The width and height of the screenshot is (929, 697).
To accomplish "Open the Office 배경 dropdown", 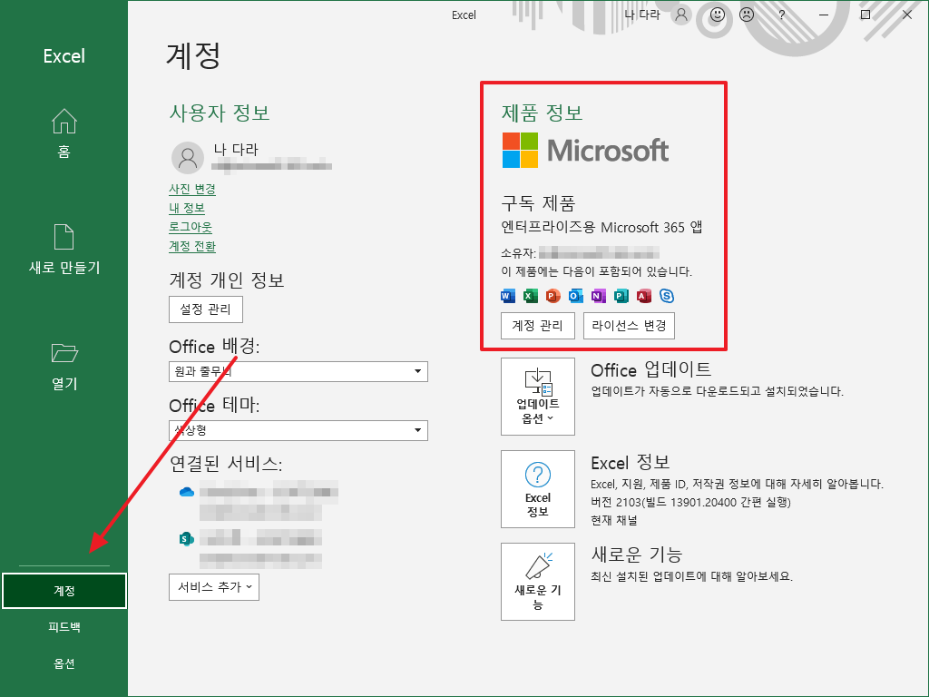I will point(298,371).
